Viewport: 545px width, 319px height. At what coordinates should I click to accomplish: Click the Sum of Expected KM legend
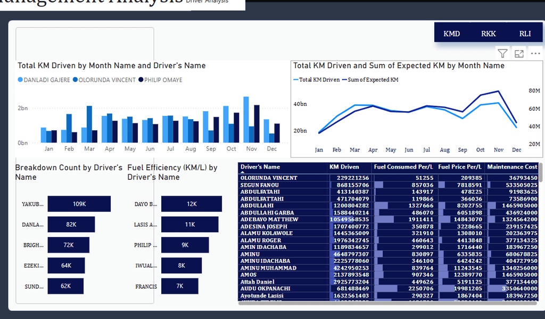tap(370, 80)
